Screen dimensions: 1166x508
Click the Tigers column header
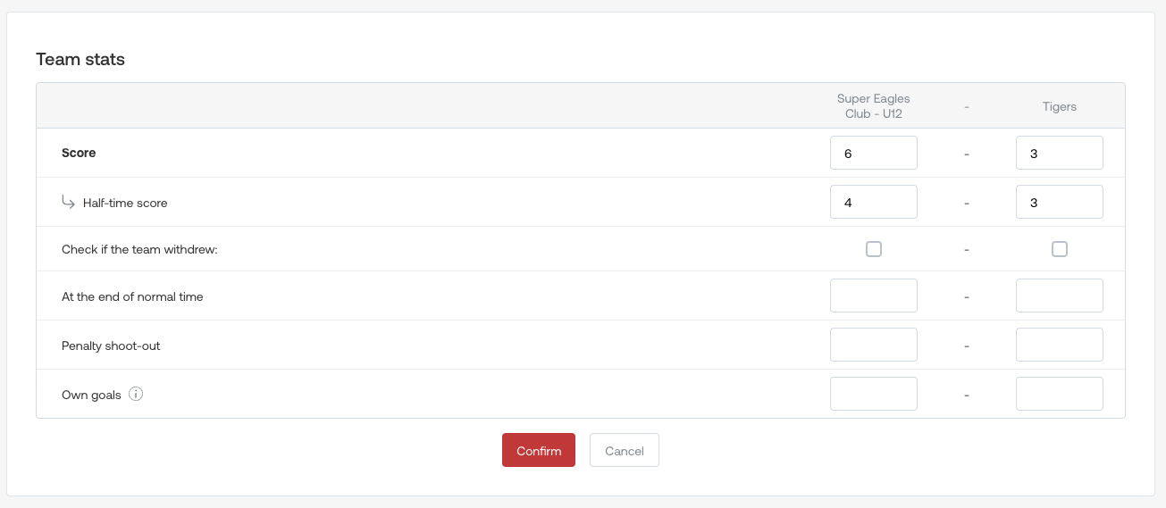coord(1060,106)
